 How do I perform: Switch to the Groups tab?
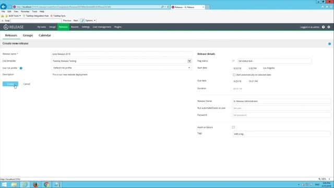[28, 36]
